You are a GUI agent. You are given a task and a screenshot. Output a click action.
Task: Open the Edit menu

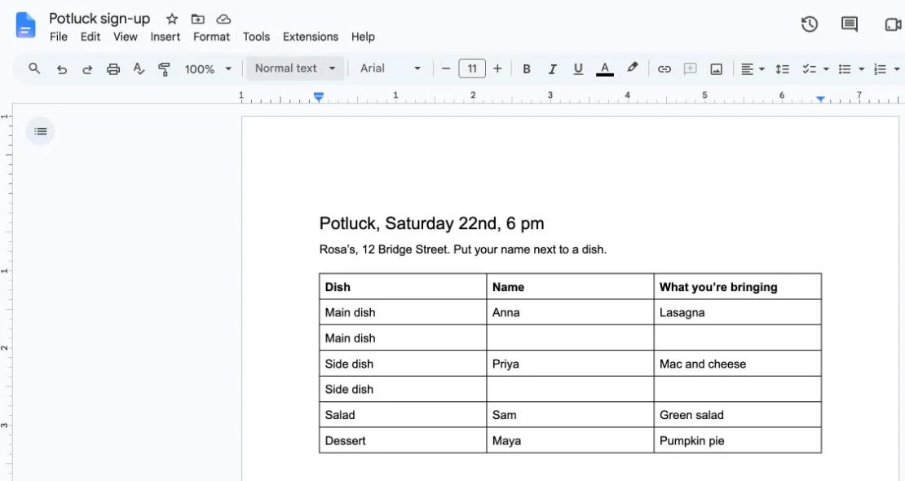(90, 37)
